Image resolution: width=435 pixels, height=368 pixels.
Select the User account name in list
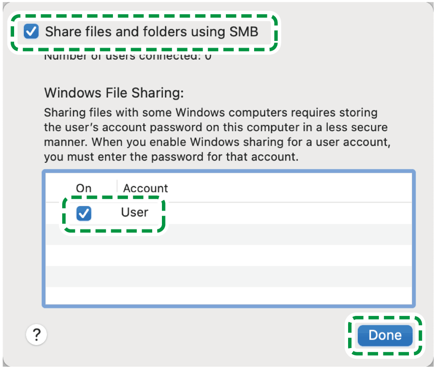[135, 212]
